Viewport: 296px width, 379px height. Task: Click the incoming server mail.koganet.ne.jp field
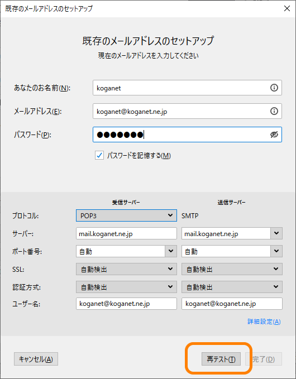tap(126, 233)
